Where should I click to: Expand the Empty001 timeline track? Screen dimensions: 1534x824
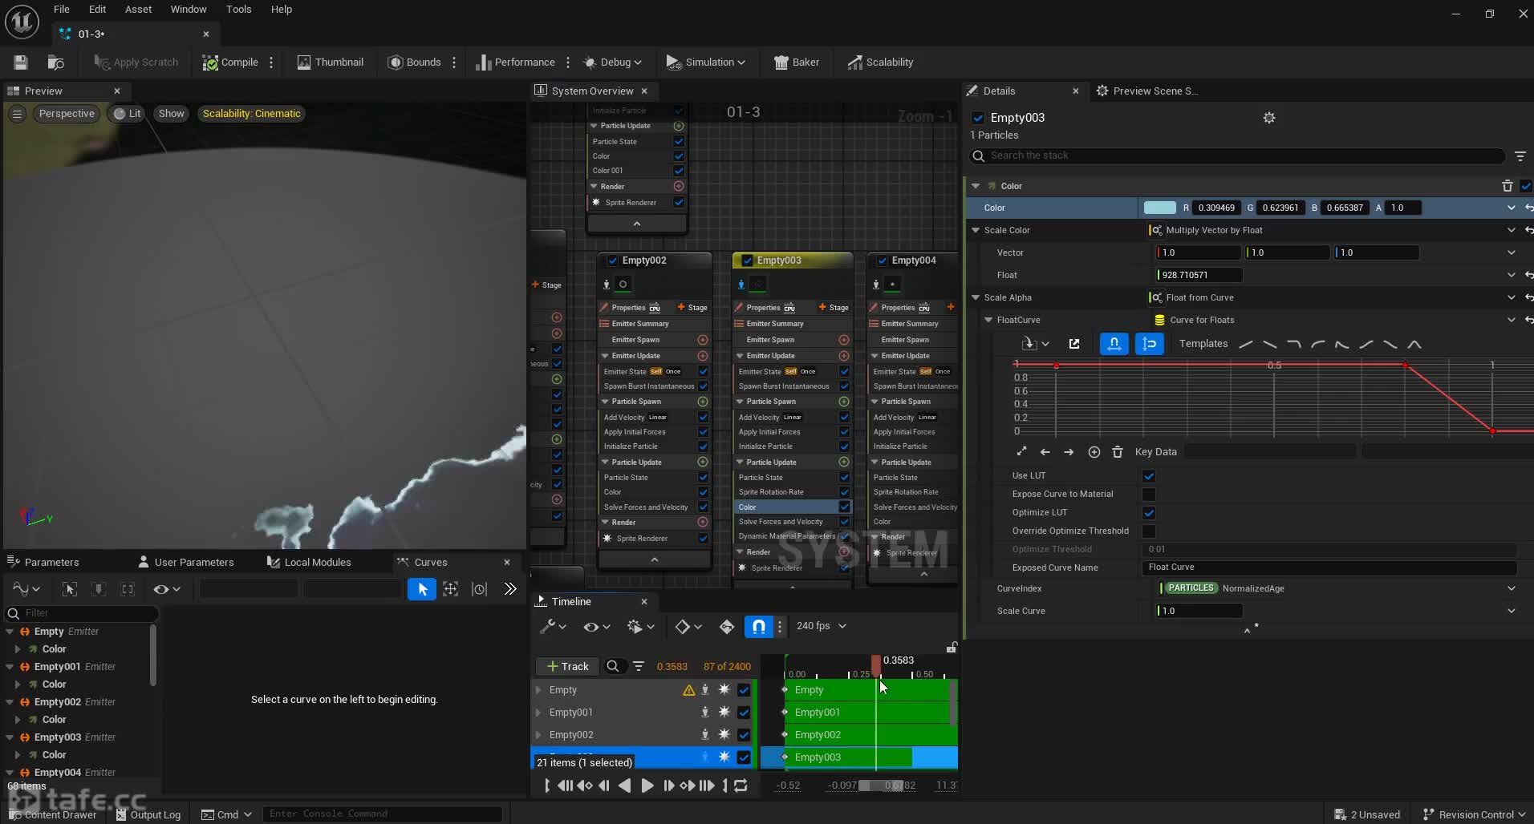(538, 713)
